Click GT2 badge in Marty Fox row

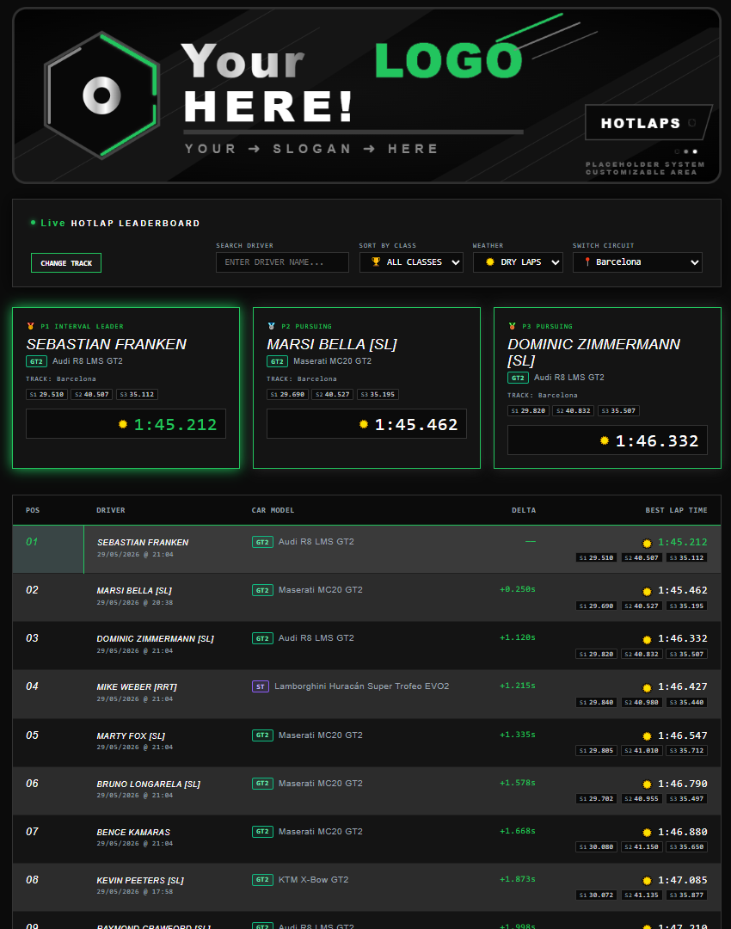[x=262, y=735]
